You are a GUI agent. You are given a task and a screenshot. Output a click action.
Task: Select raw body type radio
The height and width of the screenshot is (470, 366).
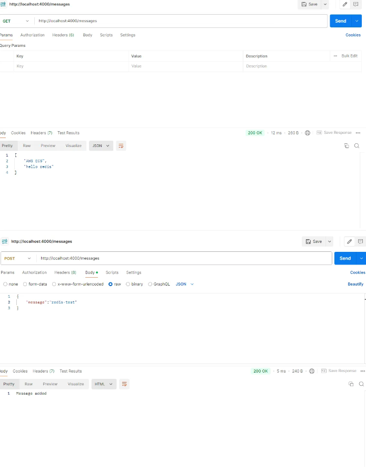pyautogui.click(x=111, y=284)
